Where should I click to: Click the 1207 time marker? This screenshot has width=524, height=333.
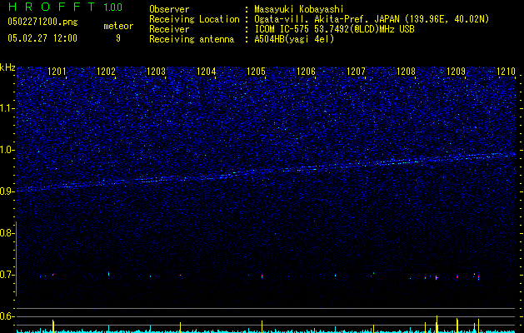[x=357, y=72]
